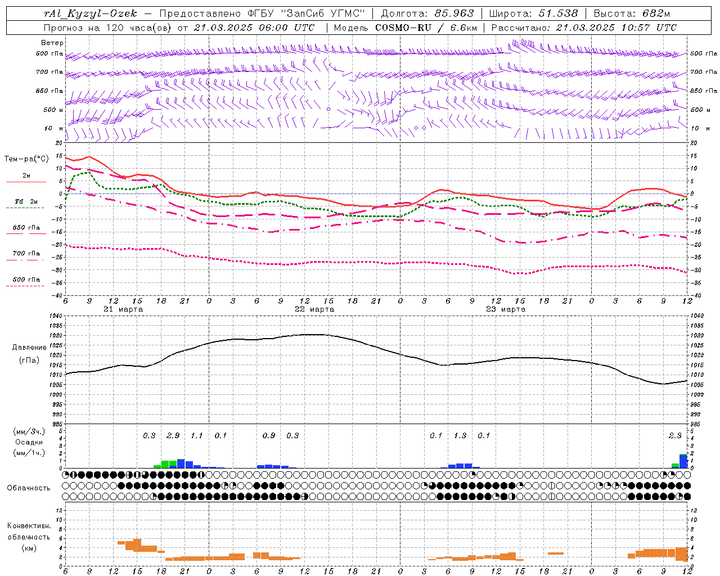Click the 1040 value on left pressure axis

55,316
